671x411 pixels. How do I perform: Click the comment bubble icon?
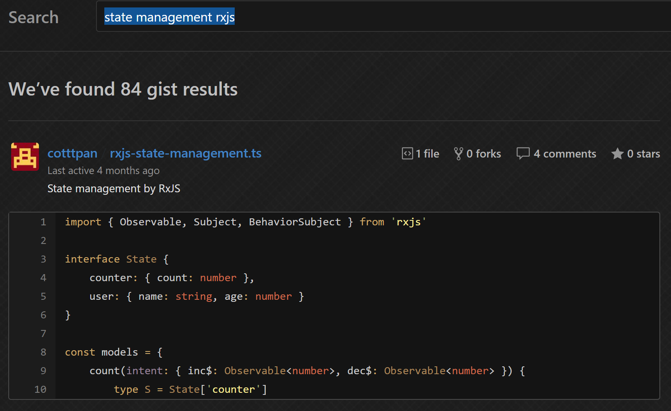pyautogui.click(x=523, y=153)
